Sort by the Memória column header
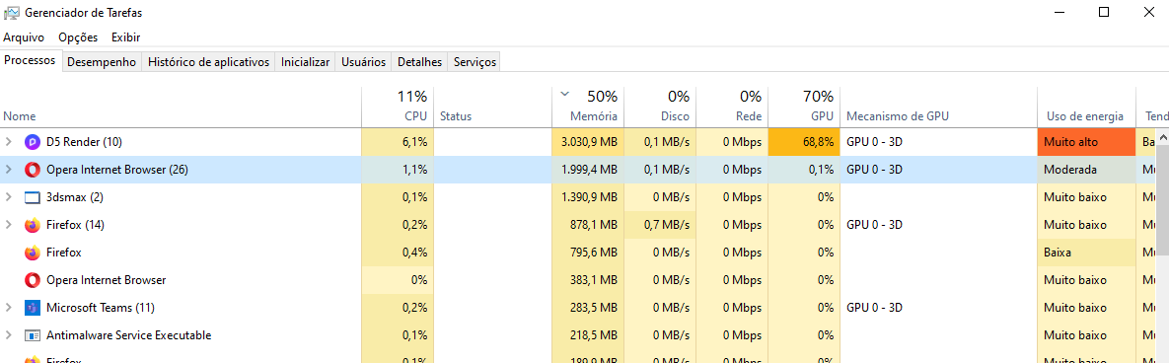 pos(588,107)
